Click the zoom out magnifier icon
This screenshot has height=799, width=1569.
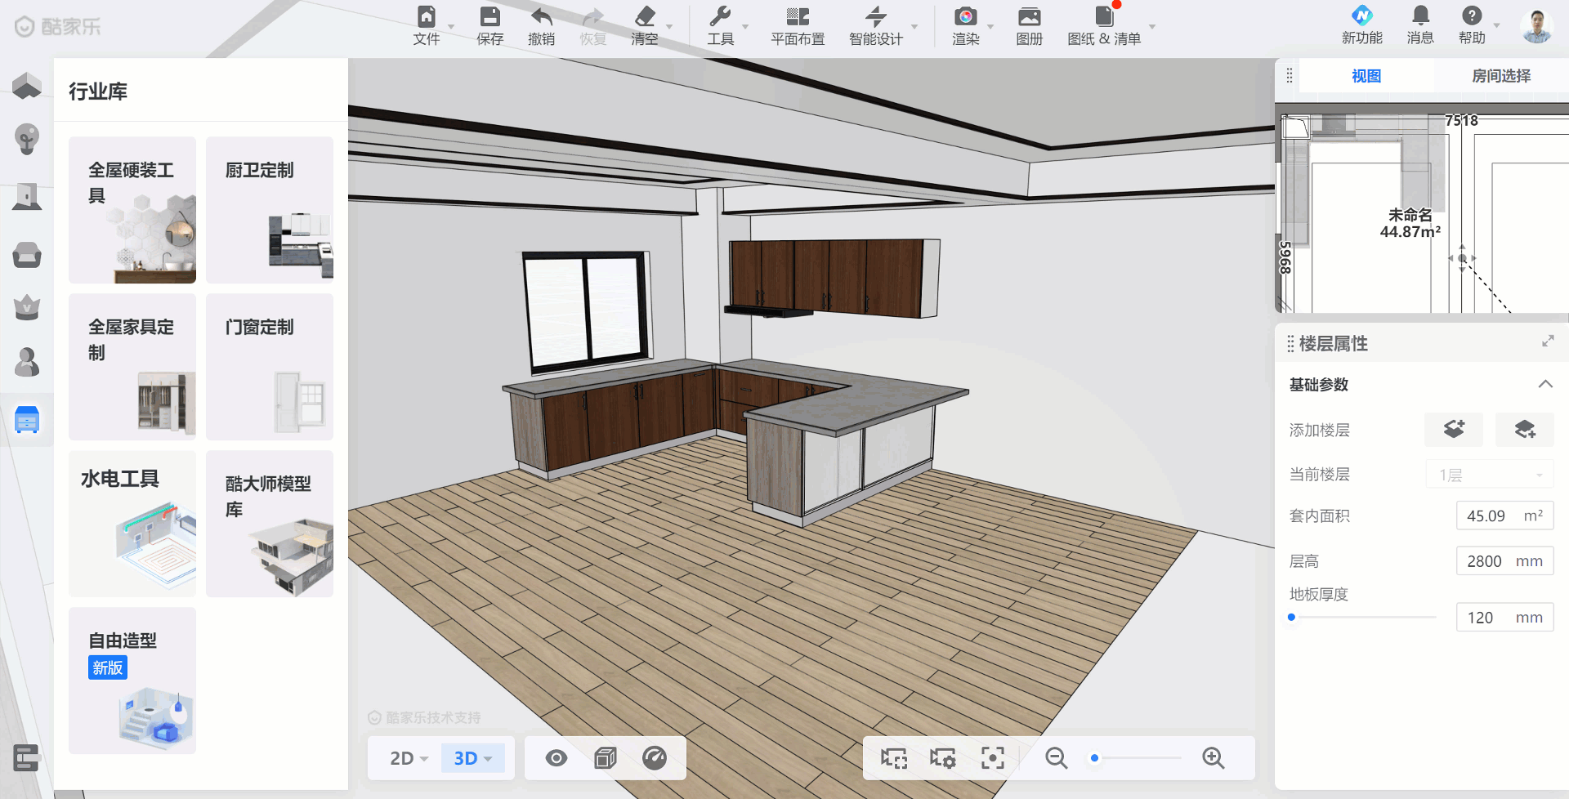(x=1056, y=758)
